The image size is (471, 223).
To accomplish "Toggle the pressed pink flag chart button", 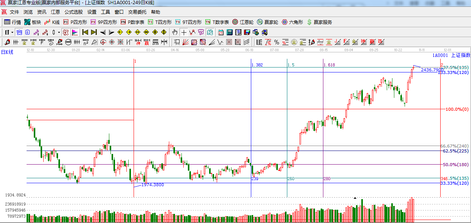I will coord(75,32).
